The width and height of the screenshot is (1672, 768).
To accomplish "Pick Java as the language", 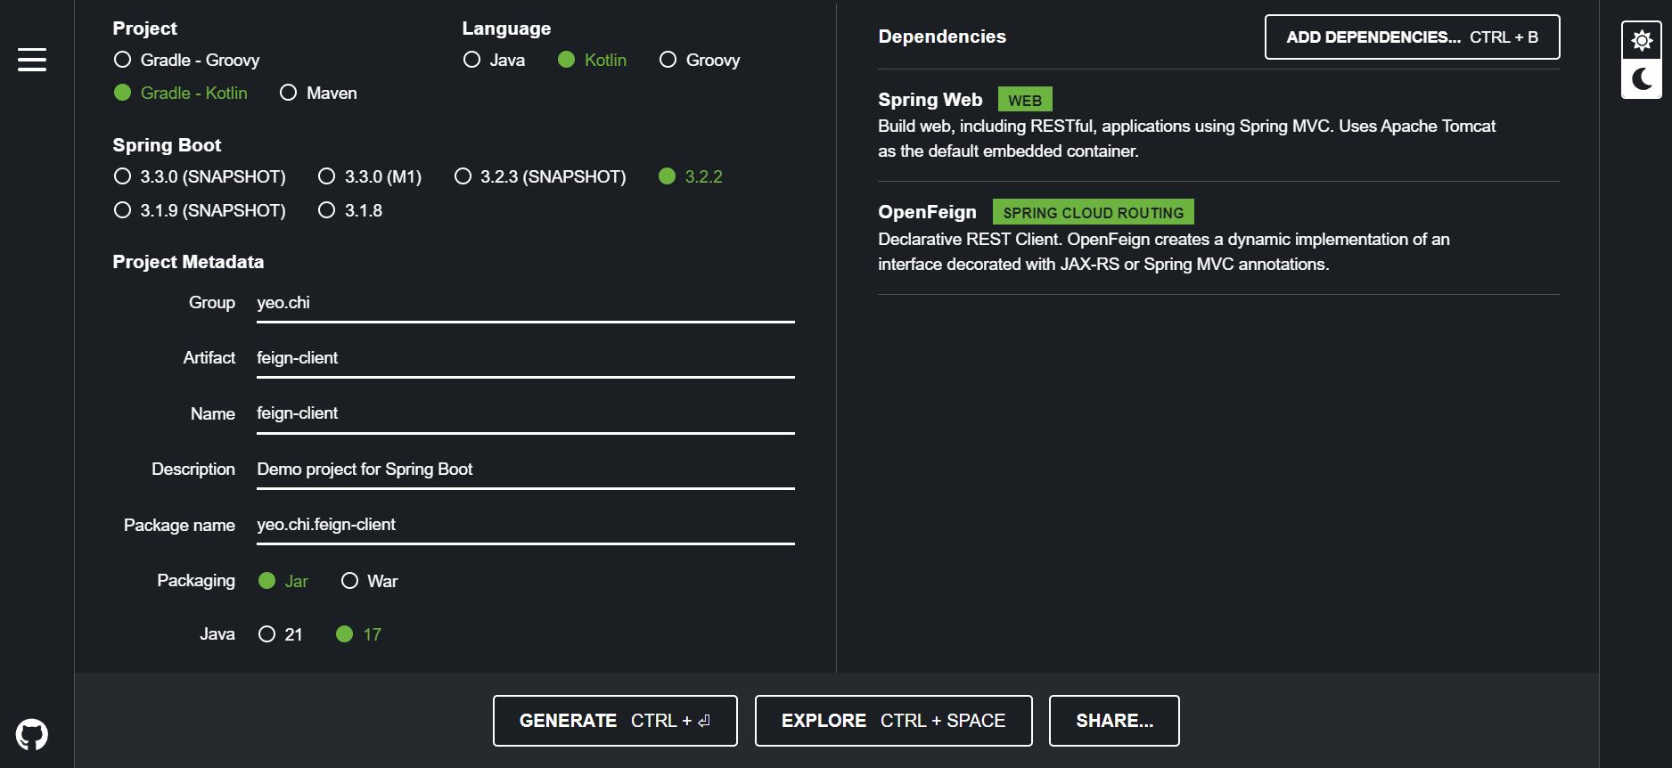I will tap(495, 60).
